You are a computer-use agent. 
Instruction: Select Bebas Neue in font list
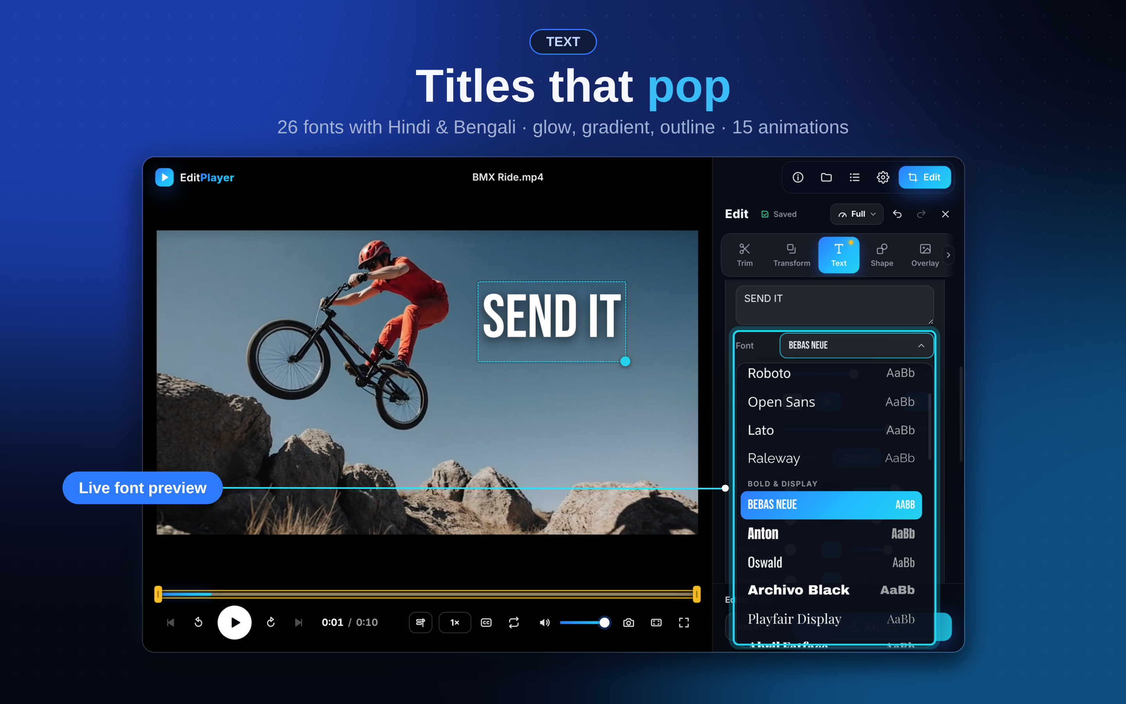(831, 505)
